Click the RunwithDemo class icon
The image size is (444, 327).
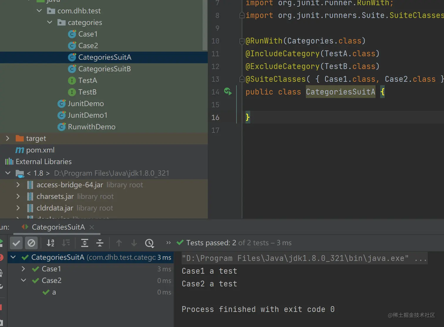61,127
